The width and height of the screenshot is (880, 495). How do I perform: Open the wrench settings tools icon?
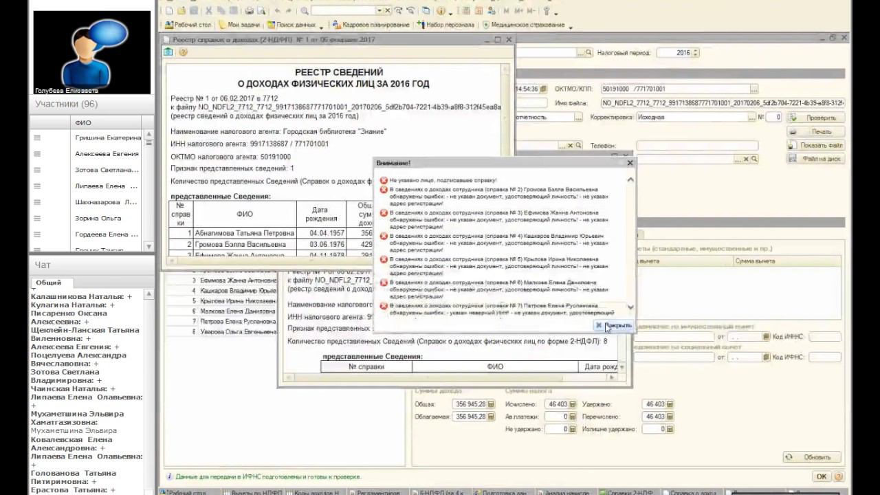547,10
